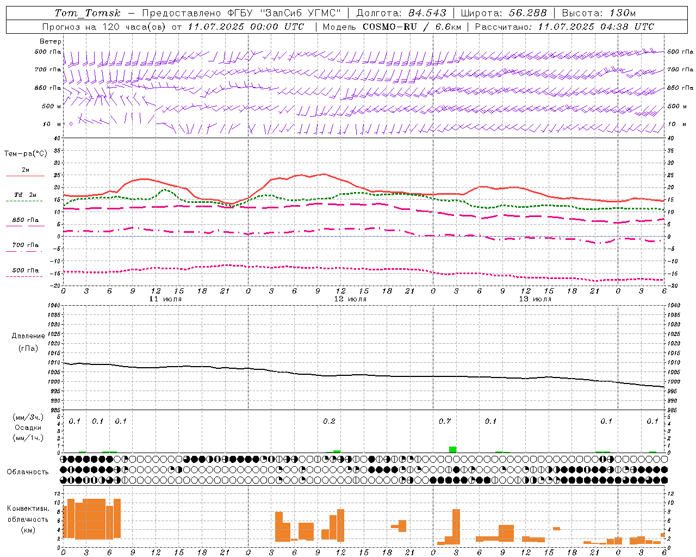Click 'Рассчитано: 11.07.2025 04:38 UTC' timestamp
696x557 pixels.
point(564,27)
